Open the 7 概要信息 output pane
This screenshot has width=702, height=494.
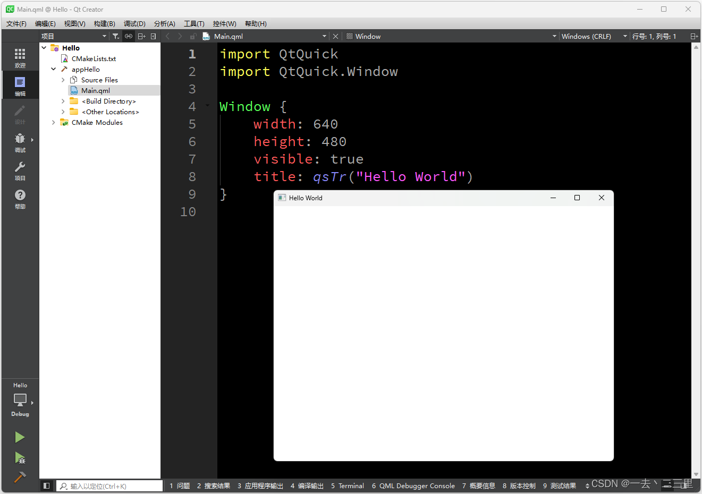coord(479,486)
